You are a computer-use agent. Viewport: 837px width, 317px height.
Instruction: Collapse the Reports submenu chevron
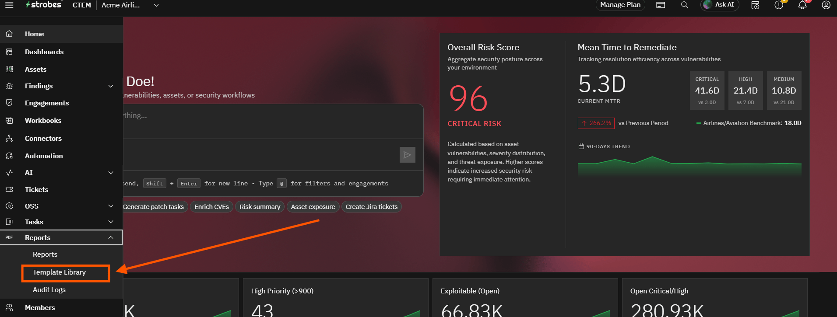[x=111, y=237]
